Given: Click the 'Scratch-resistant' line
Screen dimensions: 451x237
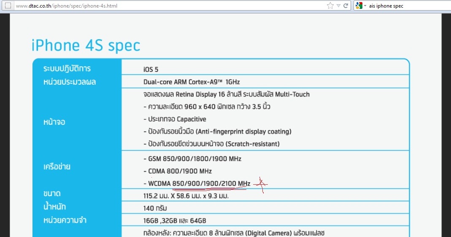Looking at the screenshot, I should 211,144.
